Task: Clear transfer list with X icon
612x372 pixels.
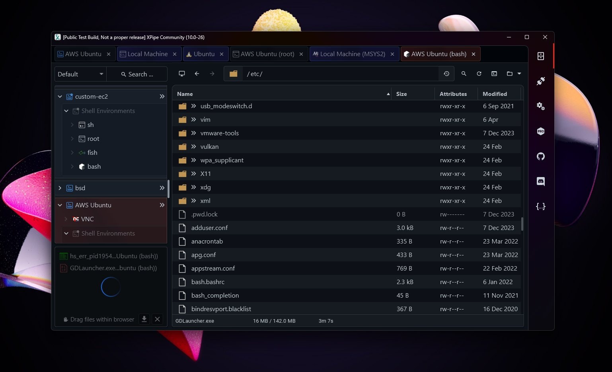Action: pos(157,319)
